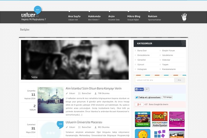Open speech bubble thumbnail of Üniversite Macerası post
The image size is (207, 138).
click(50, 129)
